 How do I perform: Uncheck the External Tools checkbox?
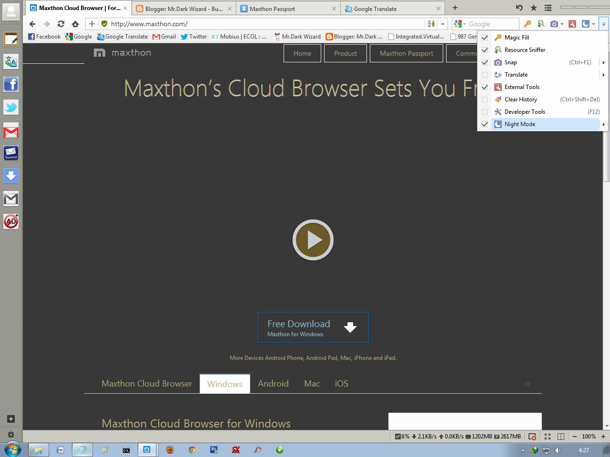(x=485, y=87)
